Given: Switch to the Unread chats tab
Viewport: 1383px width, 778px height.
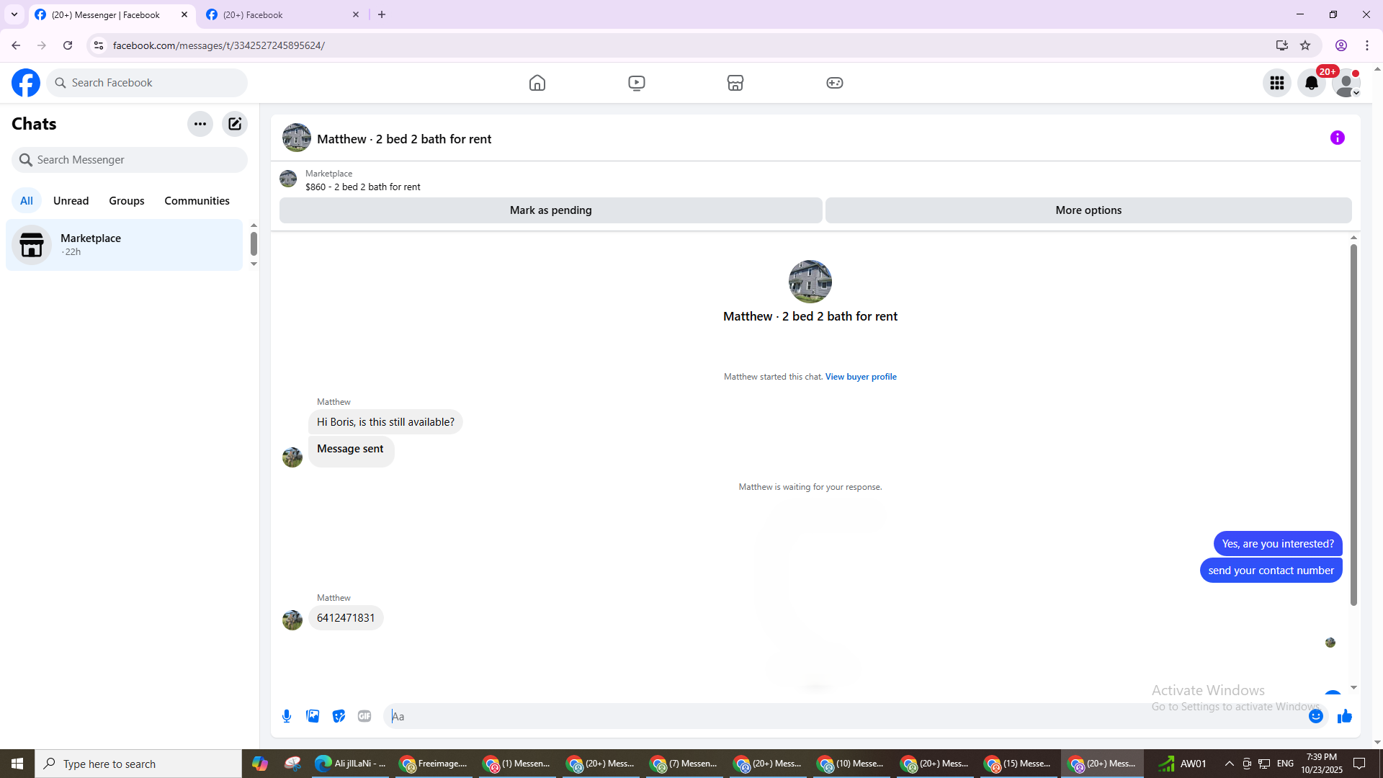Looking at the screenshot, I should coord(71,201).
